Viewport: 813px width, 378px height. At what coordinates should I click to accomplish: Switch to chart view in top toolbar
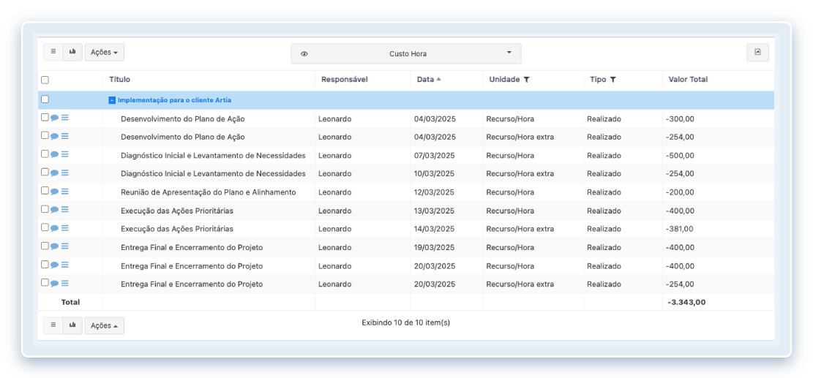click(x=72, y=52)
